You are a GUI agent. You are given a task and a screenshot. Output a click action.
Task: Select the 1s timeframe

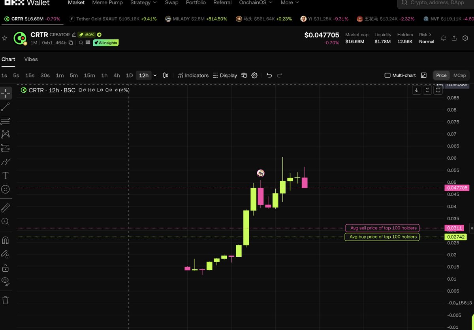(4, 75)
